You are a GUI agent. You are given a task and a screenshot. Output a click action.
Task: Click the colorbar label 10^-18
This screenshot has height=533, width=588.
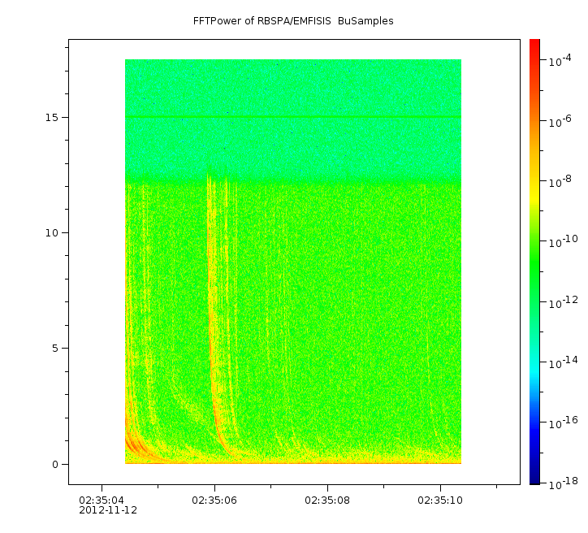coord(564,483)
